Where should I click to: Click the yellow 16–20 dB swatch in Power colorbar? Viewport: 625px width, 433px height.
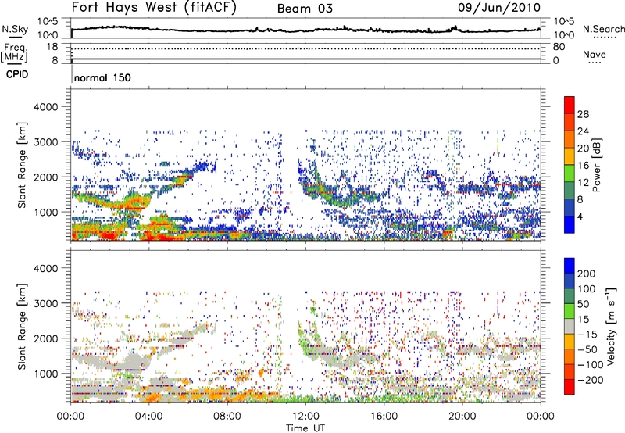pos(570,156)
